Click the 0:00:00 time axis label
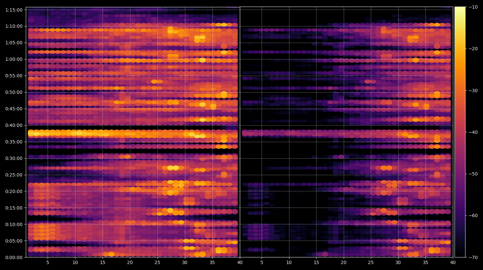 pyautogui.click(x=14, y=257)
